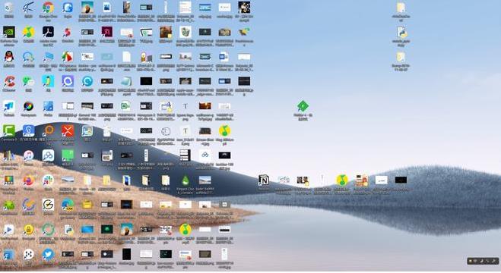501x273 pixels.
Task: Open the Slack shortcut
Action: 48,180
